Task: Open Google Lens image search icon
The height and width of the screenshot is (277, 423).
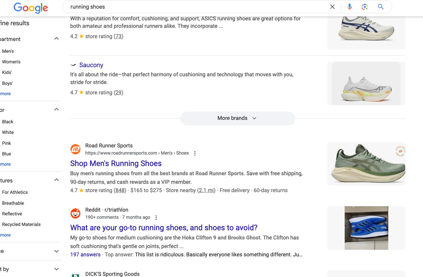Action: pyautogui.click(x=365, y=7)
